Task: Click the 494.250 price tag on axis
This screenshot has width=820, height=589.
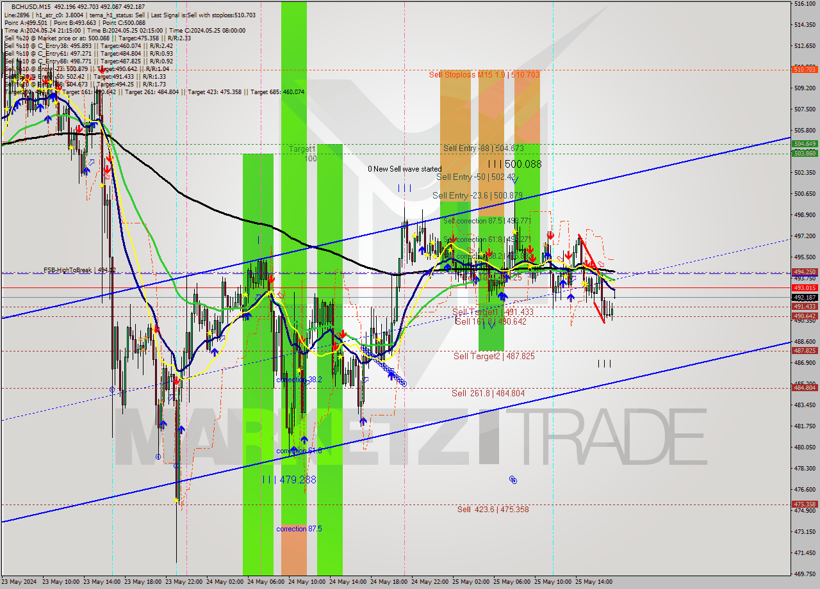Action: coord(805,271)
